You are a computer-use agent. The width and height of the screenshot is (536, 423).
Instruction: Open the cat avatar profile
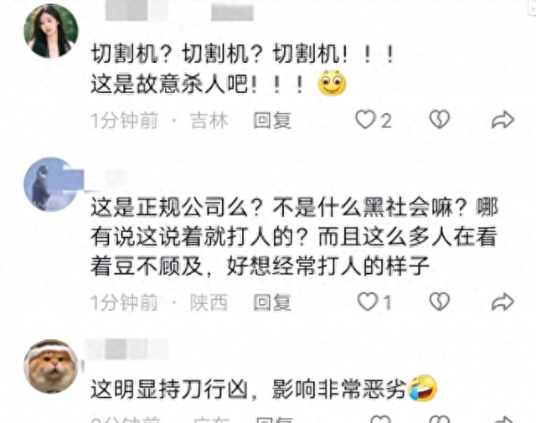pyautogui.click(x=51, y=366)
